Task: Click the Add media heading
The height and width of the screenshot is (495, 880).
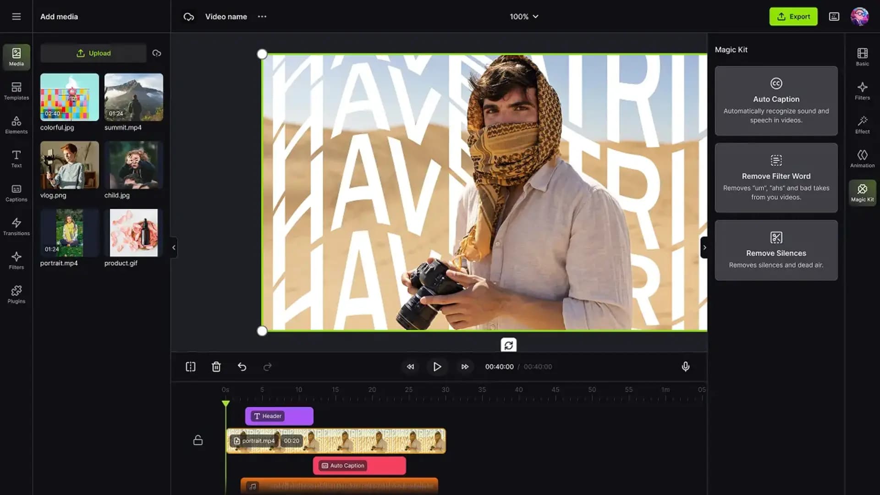Action: [59, 16]
